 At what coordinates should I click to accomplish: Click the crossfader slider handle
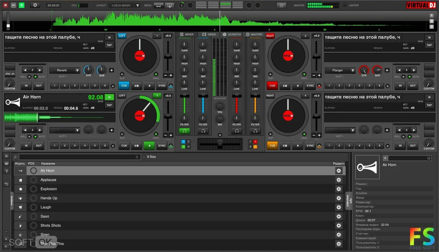pyautogui.click(x=220, y=144)
